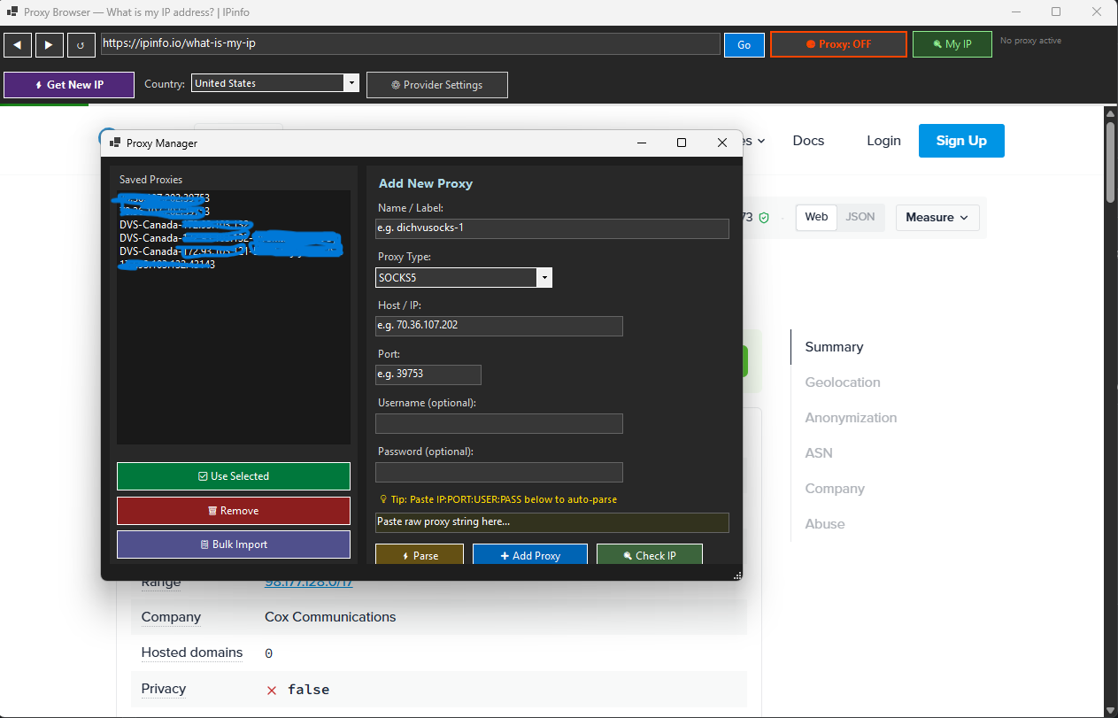The image size is (1118, 718).
Task: Click the red Remove button
Action: [x=234, y=511]
